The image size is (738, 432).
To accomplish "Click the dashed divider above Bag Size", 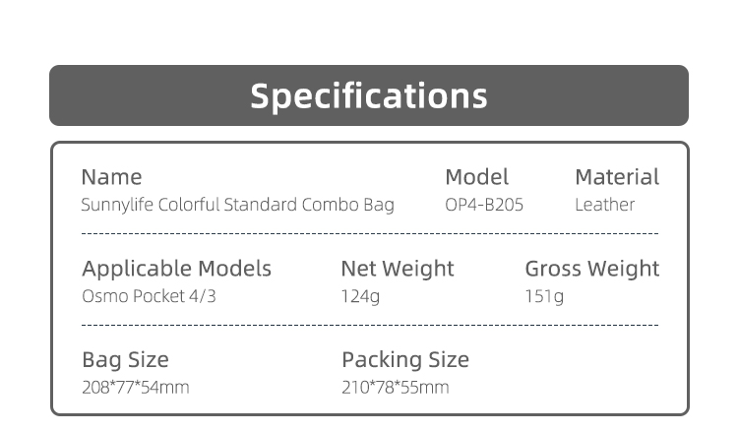I will (369, 325).
